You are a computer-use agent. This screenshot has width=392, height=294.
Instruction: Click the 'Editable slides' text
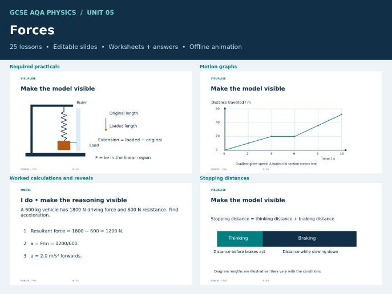pos(75,47)
